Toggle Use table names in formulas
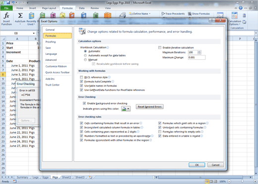Screen dimensions: 258x184 click(x=81, y=86)
